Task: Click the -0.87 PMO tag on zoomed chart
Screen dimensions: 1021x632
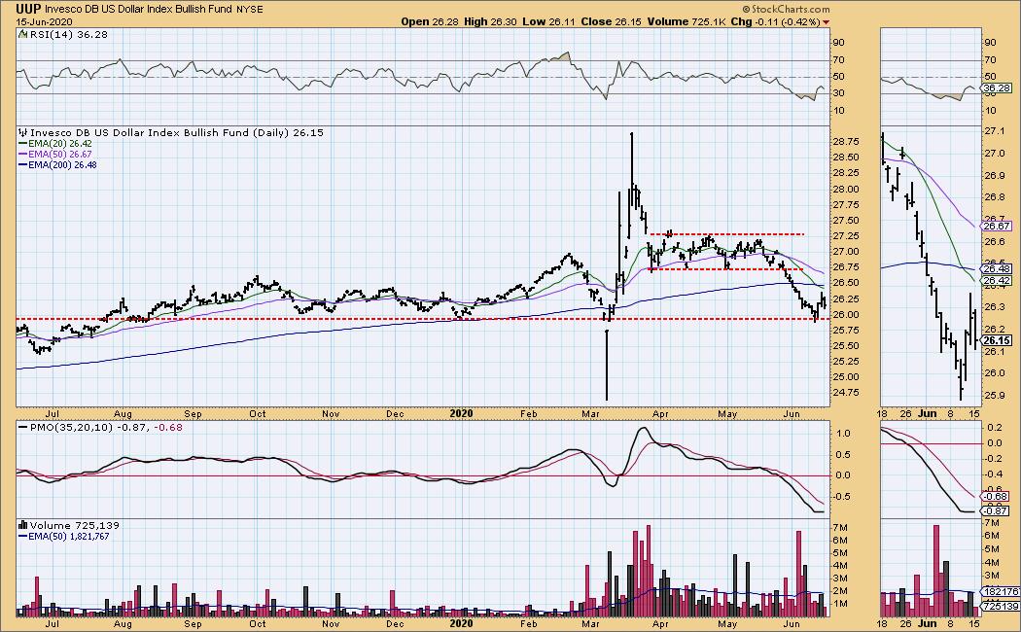Action: point(997,511)
